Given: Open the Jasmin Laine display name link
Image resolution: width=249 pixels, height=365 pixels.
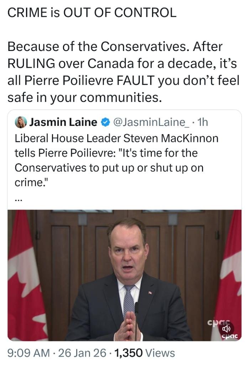Looking at the screenshot, I should [63, 122].
